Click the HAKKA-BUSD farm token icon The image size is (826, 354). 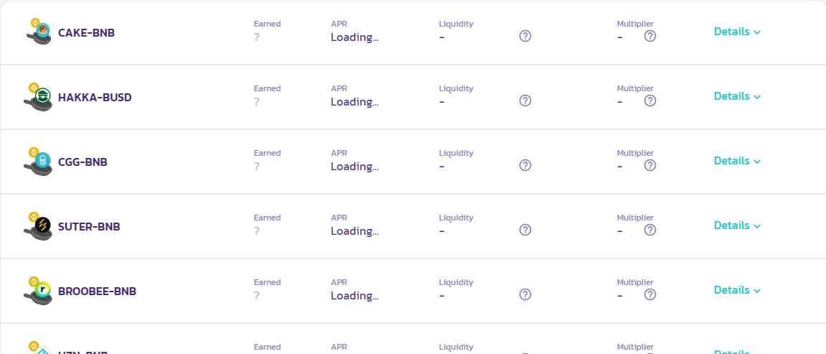click(x=39, y=96)
